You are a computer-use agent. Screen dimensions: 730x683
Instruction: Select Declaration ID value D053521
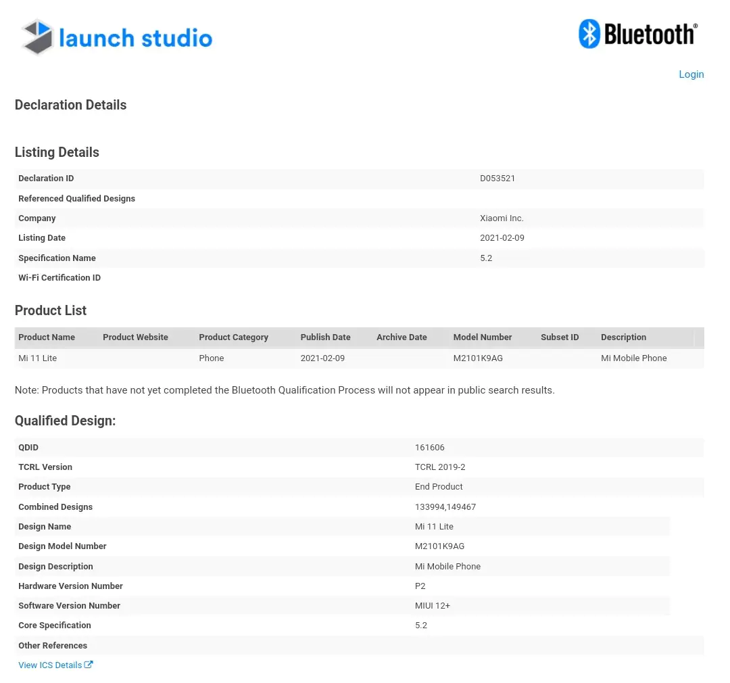pos(497,178)
